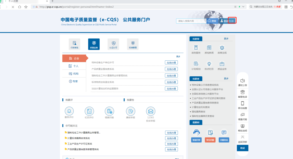293x159 pixels.
Task: Collapse sidebar with the 收起 button
Action: pos(242,148)
